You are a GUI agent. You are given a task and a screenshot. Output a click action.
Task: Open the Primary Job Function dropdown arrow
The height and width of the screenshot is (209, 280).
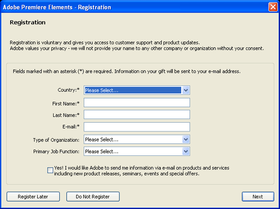pyautogui.click(x=186, y=152)
